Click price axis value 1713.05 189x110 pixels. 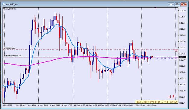pos(182,35)
